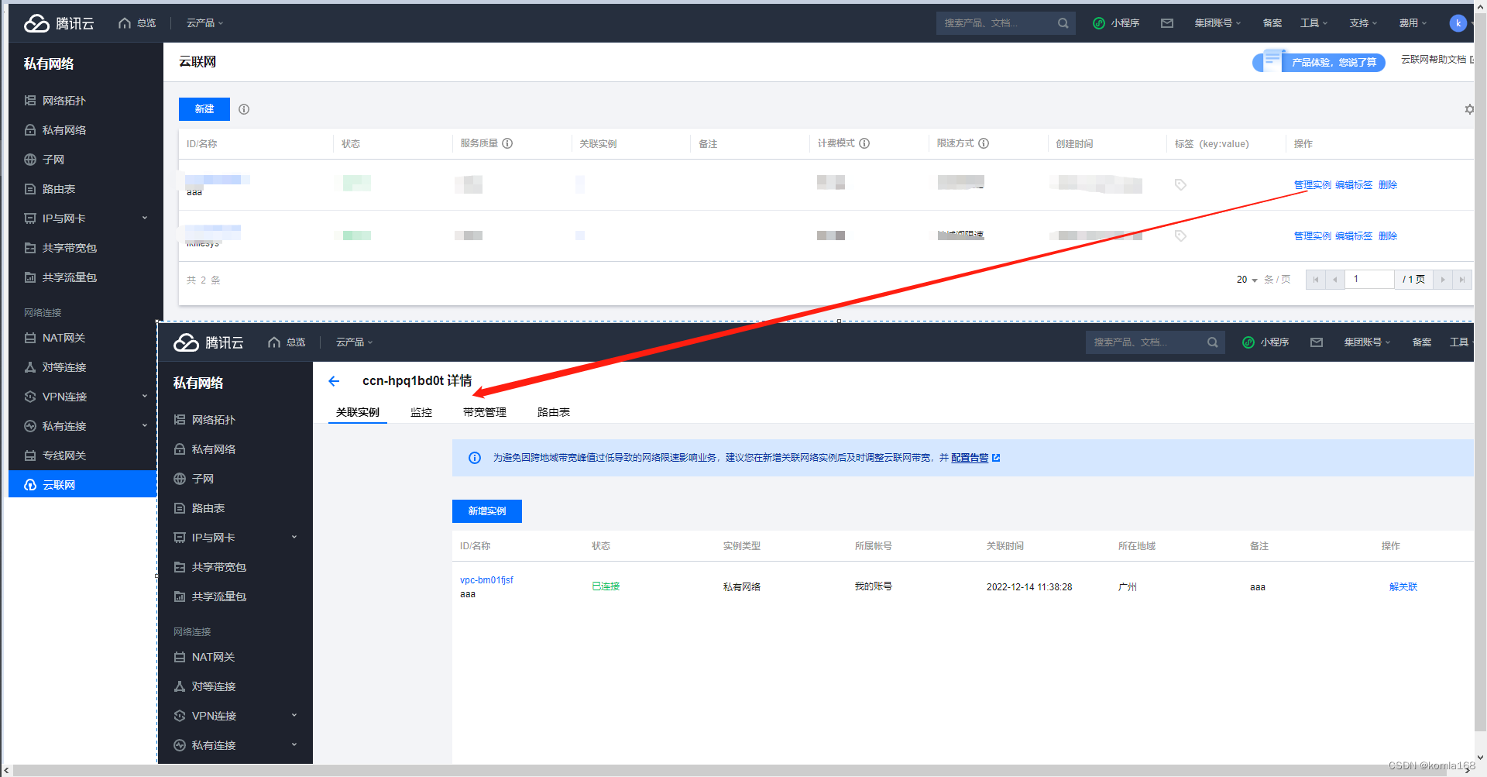Open 云产品 menu in lower window header
1487x777 pixels.
coord(354,342)
